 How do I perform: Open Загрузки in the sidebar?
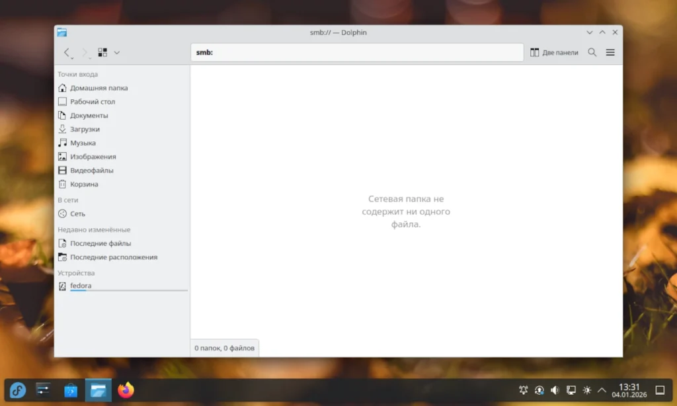coord(122,129)
